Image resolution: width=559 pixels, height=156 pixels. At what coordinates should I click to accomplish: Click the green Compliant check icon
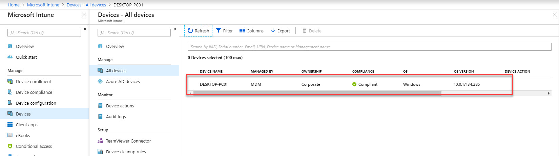point(354,84)
